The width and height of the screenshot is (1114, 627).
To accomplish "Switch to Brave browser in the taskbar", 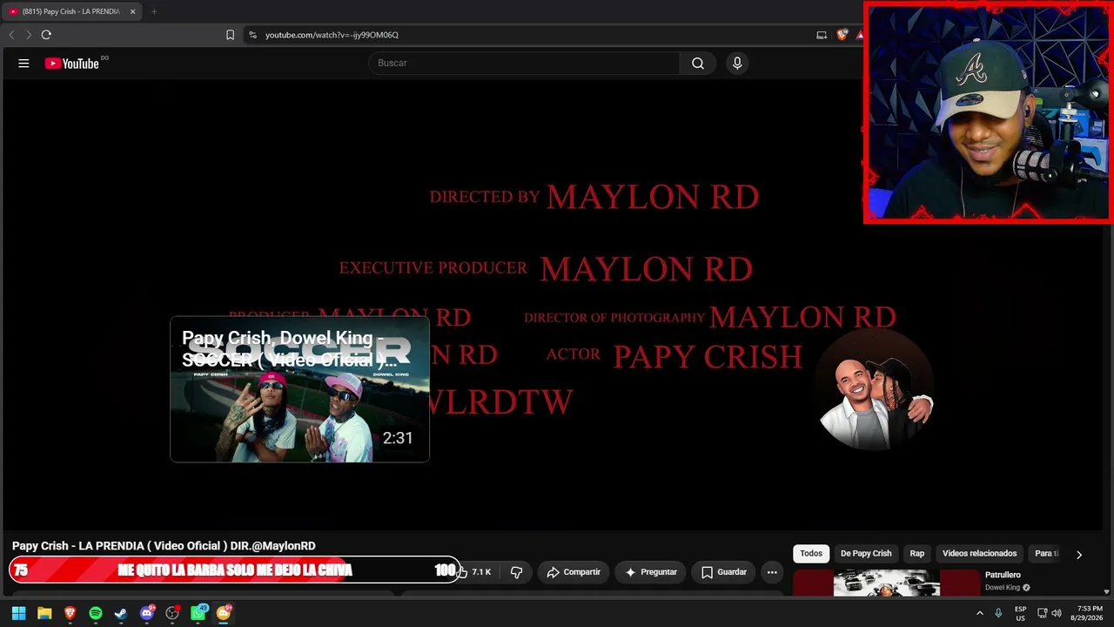I will pyautogui.click(x=70, y=613).
